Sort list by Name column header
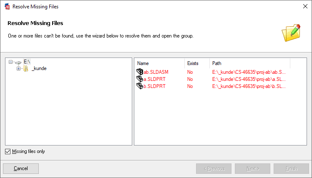The image size is (312, 178). [x=161, y=63]
